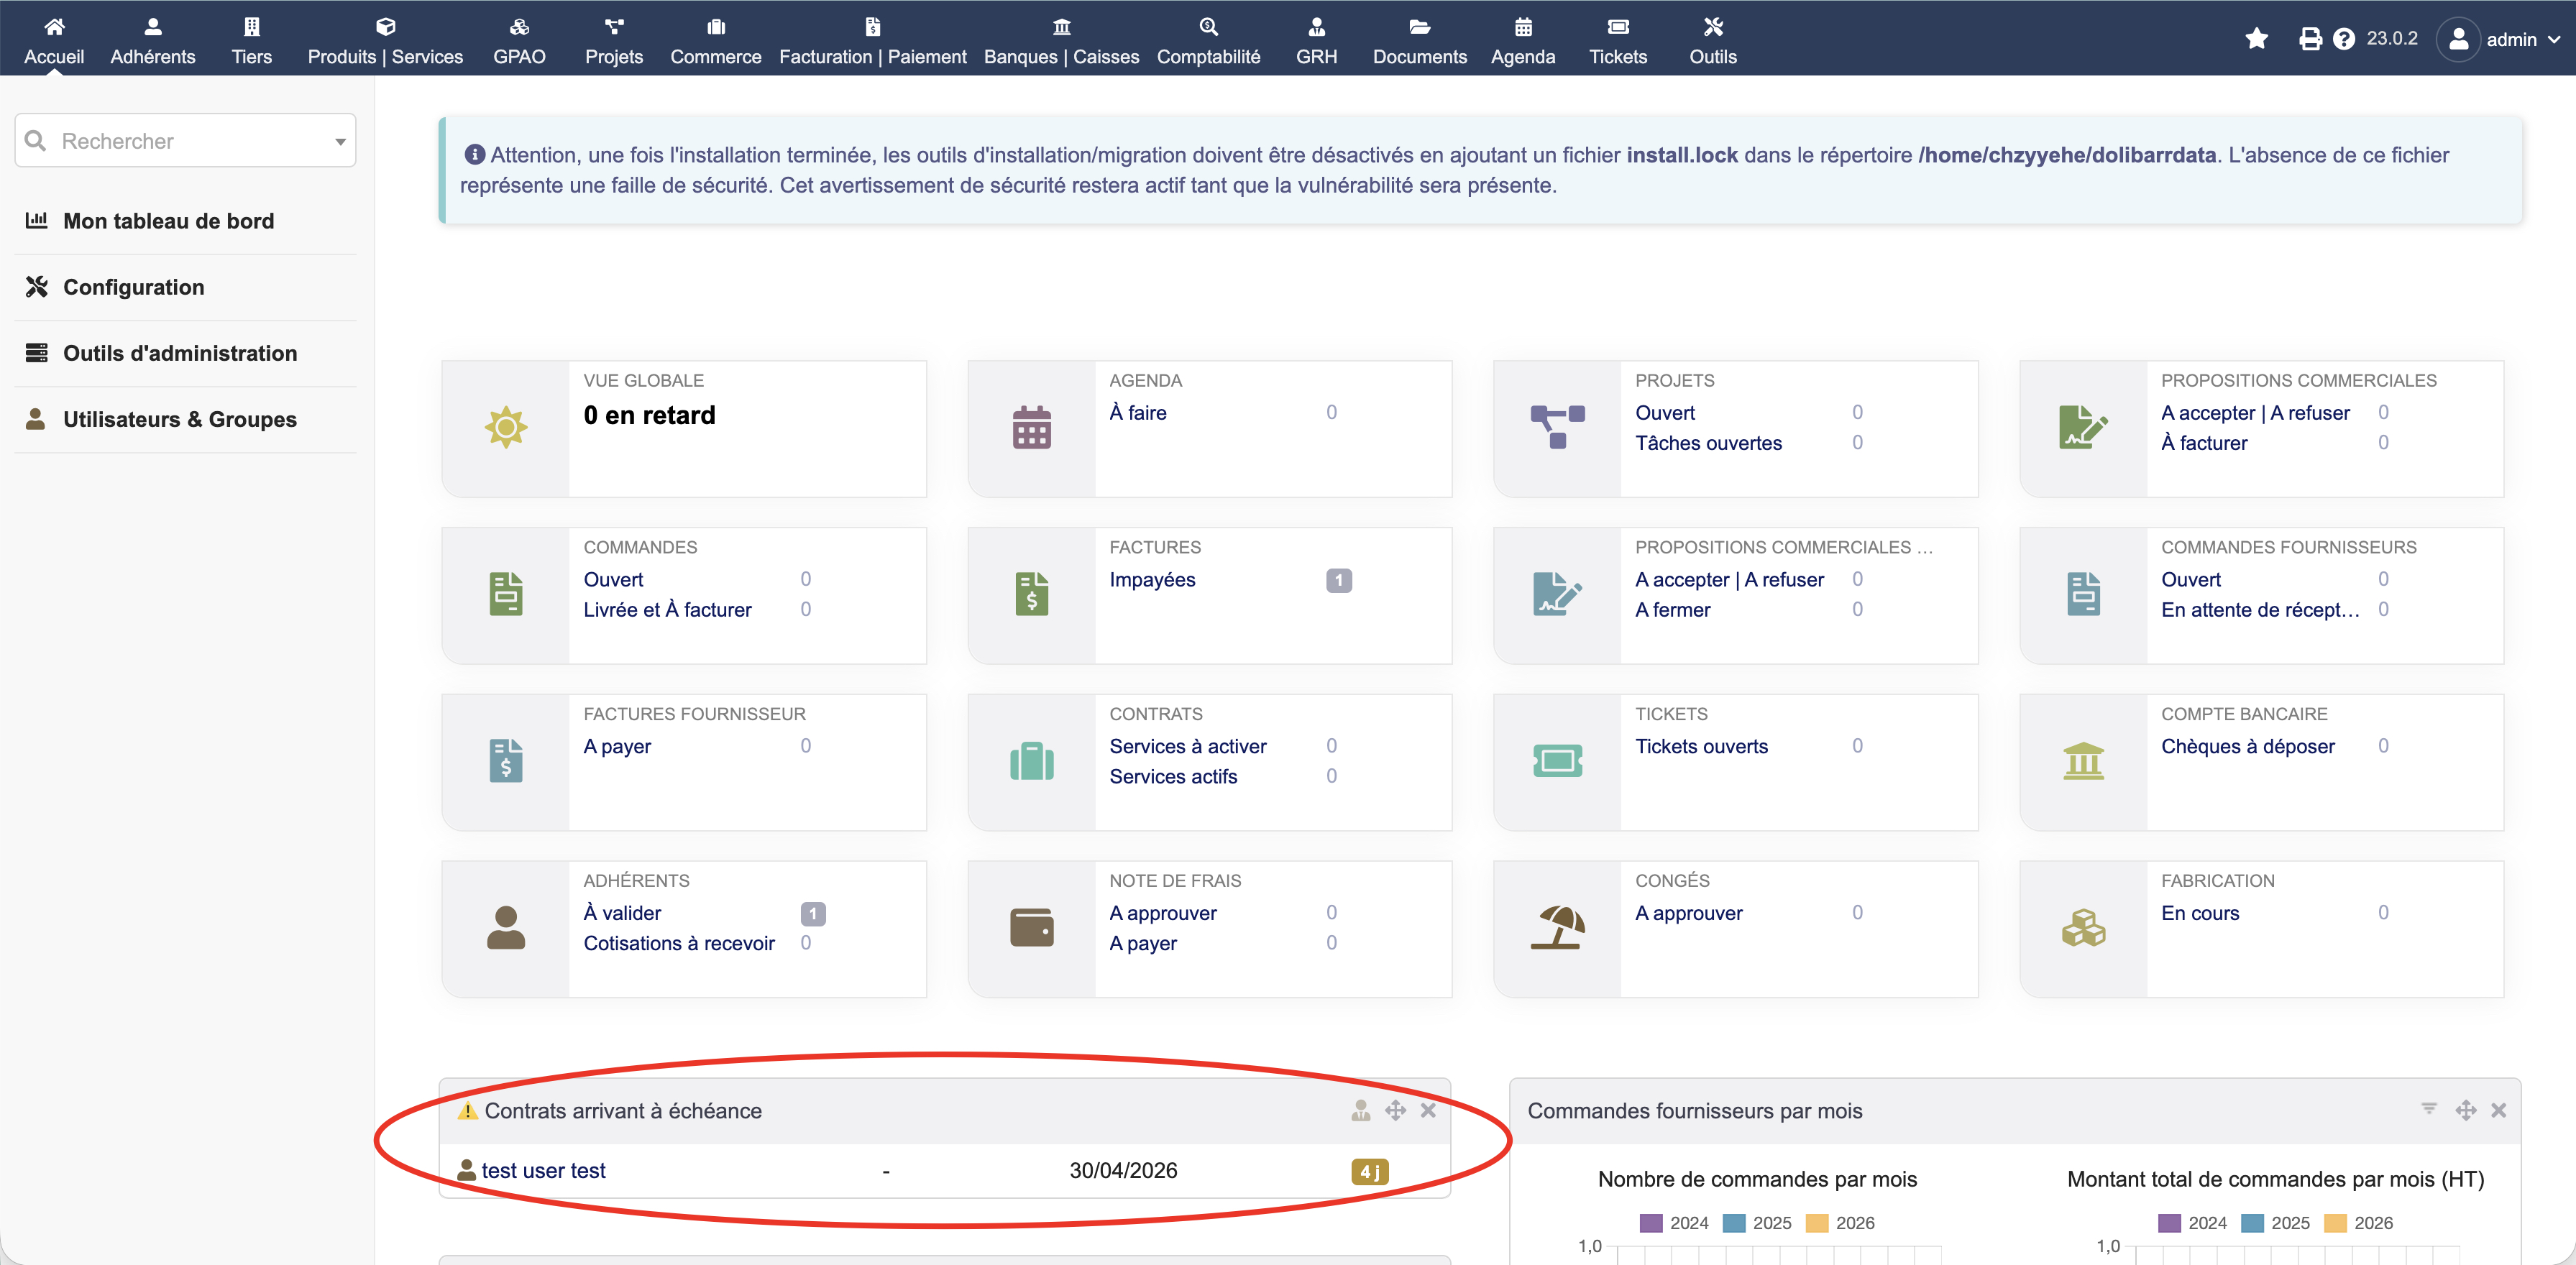Image resolution: width=2576 pixels, height=1265 pixels.
Task: Open Livrée et À facturer orders
Action: [x=667, y=610]
